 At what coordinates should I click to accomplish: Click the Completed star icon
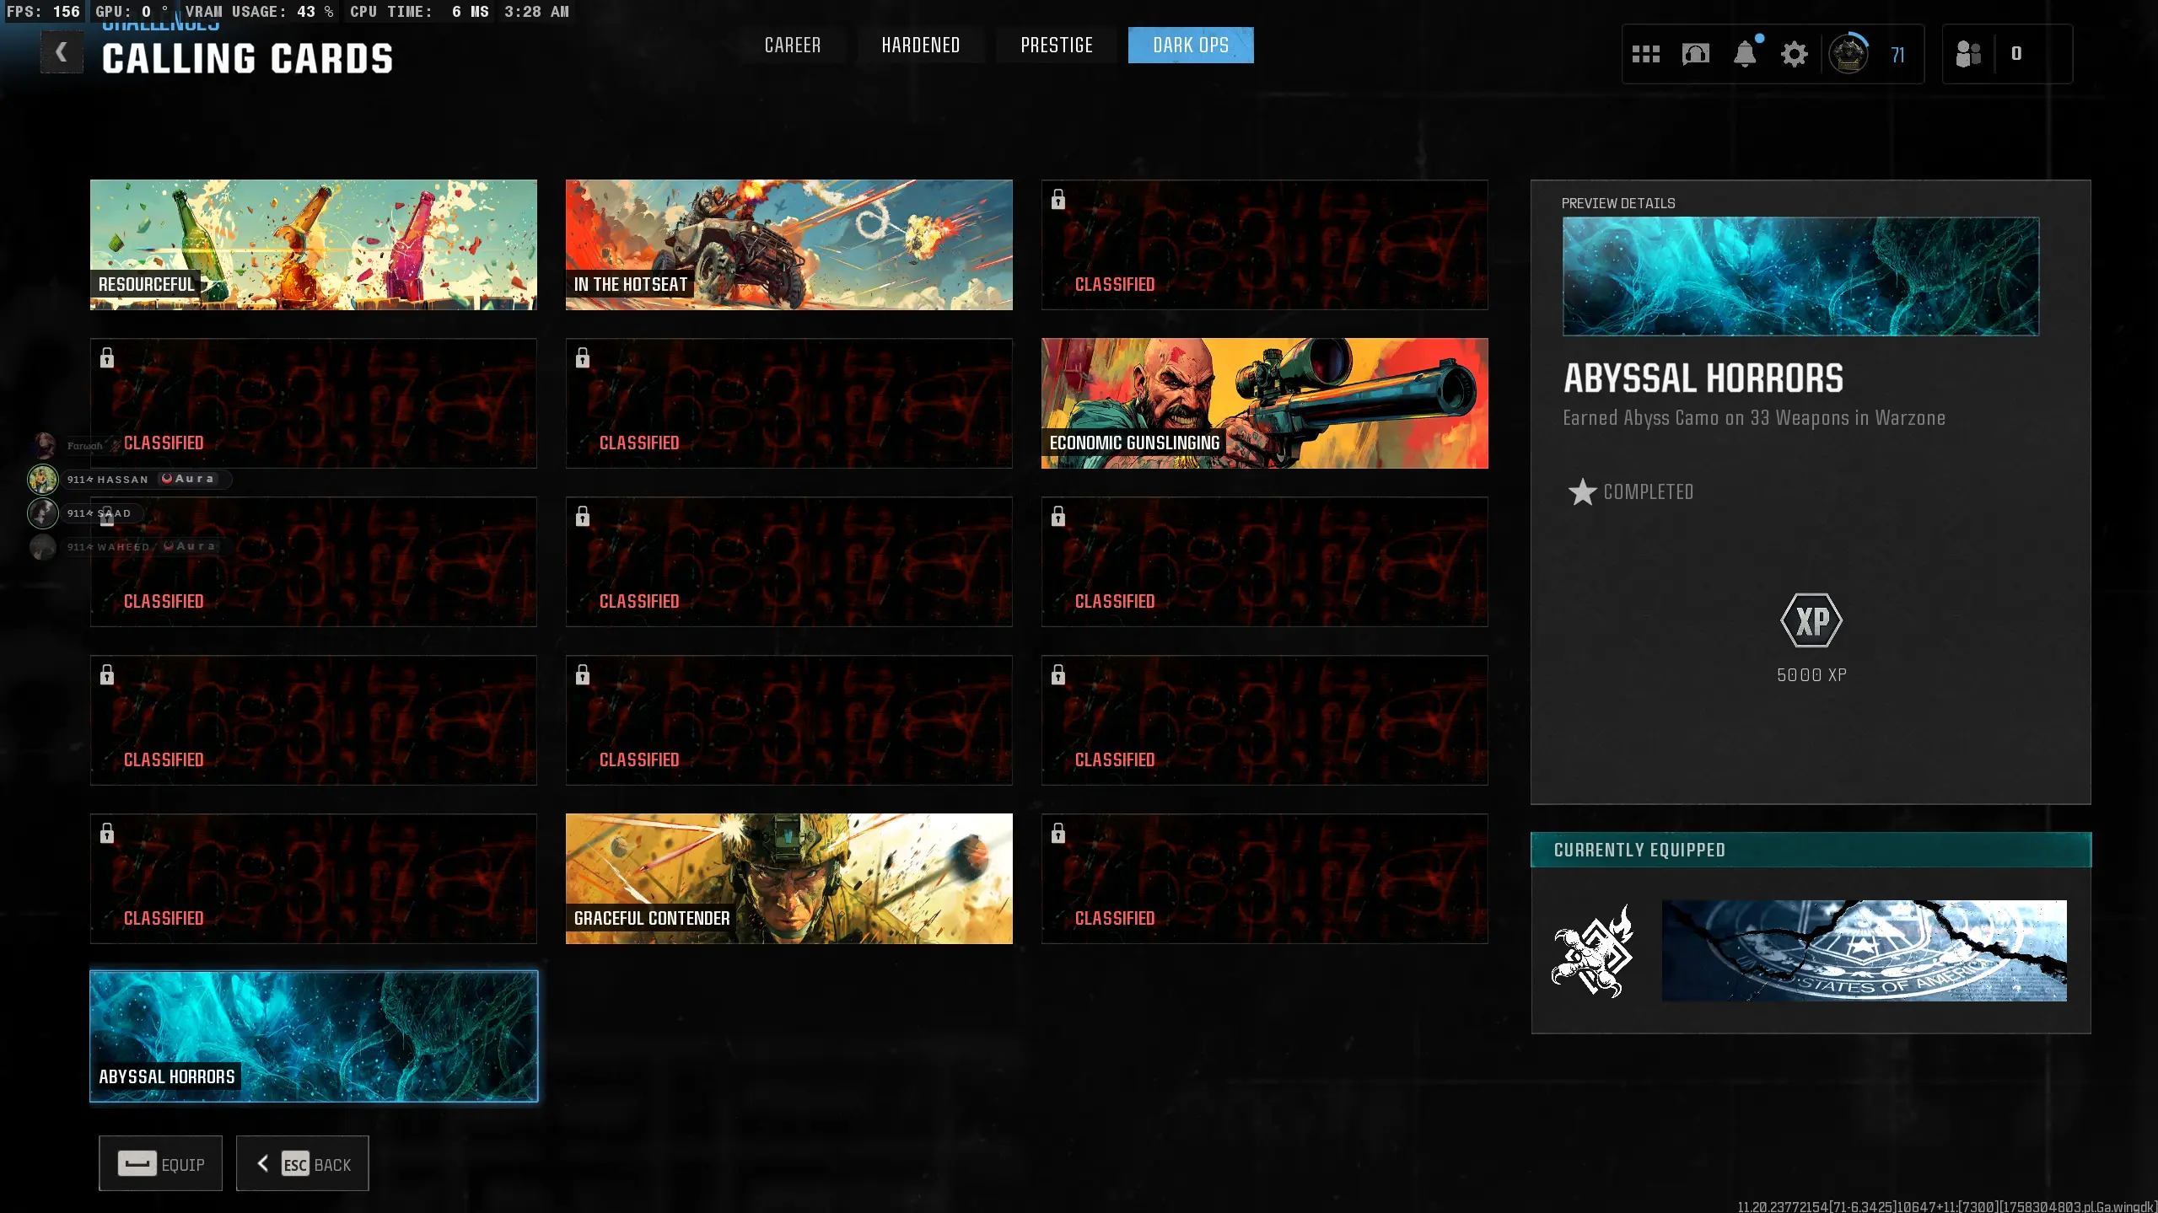pyautogui.click(x=1582, y=491)
